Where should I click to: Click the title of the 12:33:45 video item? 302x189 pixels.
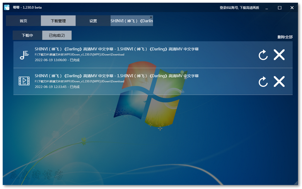[117, 76]
